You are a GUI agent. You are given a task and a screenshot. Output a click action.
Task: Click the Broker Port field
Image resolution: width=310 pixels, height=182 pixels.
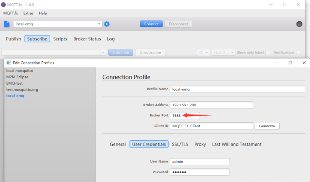185,116
